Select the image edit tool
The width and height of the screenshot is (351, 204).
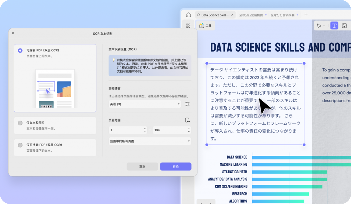click(x=344, y=26)
